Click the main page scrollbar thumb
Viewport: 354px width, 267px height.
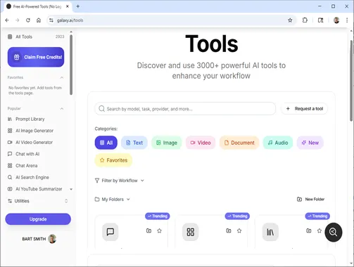(351, 80)
